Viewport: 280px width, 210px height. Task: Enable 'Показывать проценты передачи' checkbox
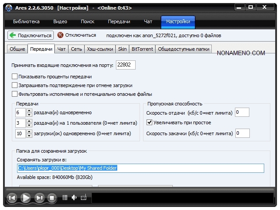click(x=15, y=77)
